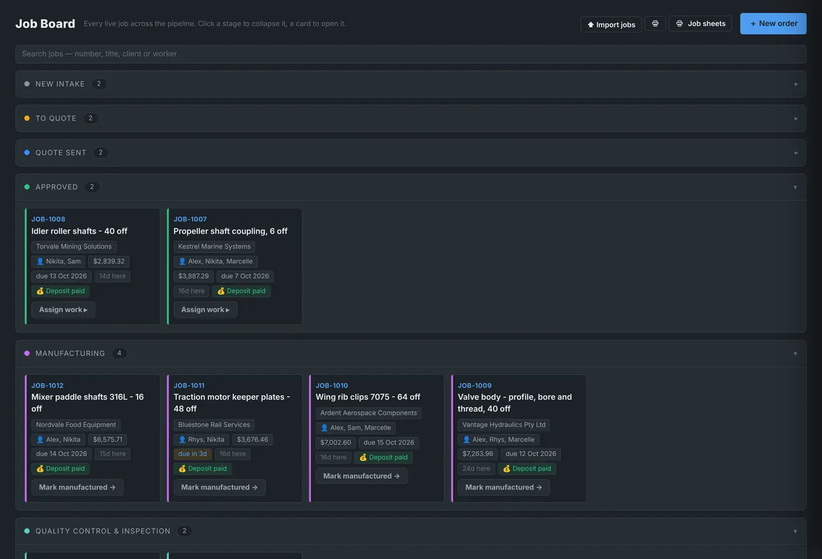Click the Wing rib clips 7075 title
The image size is (822, 559).
tap(368, 397)
